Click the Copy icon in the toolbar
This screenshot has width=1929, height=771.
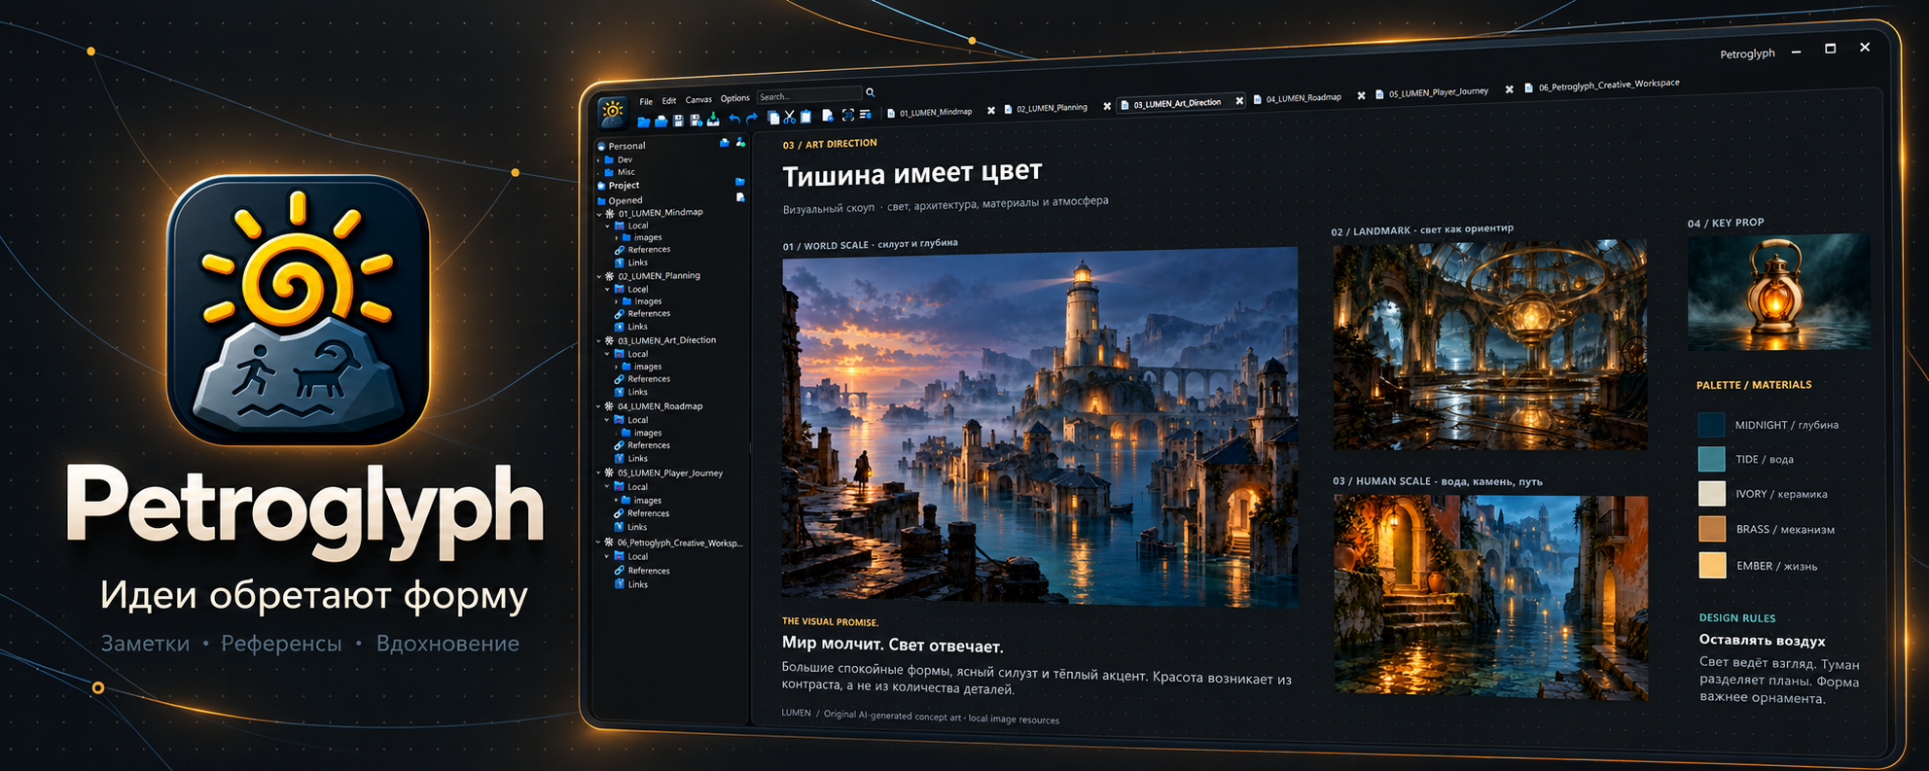pos(774,118)
